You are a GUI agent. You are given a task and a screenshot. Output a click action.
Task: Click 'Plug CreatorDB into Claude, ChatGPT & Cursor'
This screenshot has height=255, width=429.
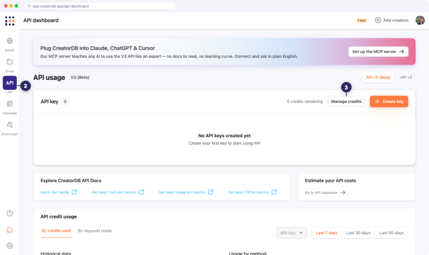pyautogui.click(x=98, y=48)
